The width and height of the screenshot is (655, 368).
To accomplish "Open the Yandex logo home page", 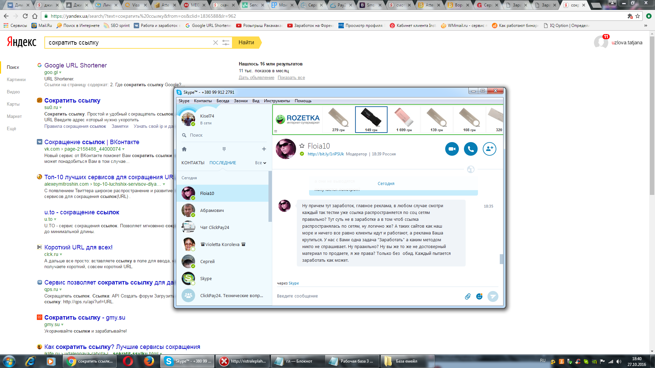I will (x=21, y=42).
